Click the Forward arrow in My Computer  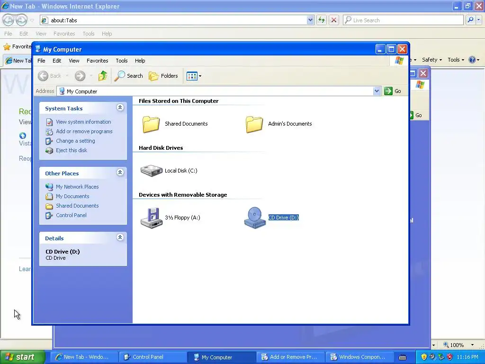80,76
